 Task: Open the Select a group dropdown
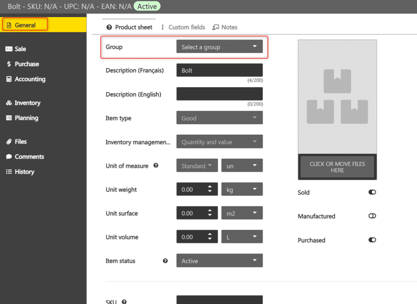point(219,47)
